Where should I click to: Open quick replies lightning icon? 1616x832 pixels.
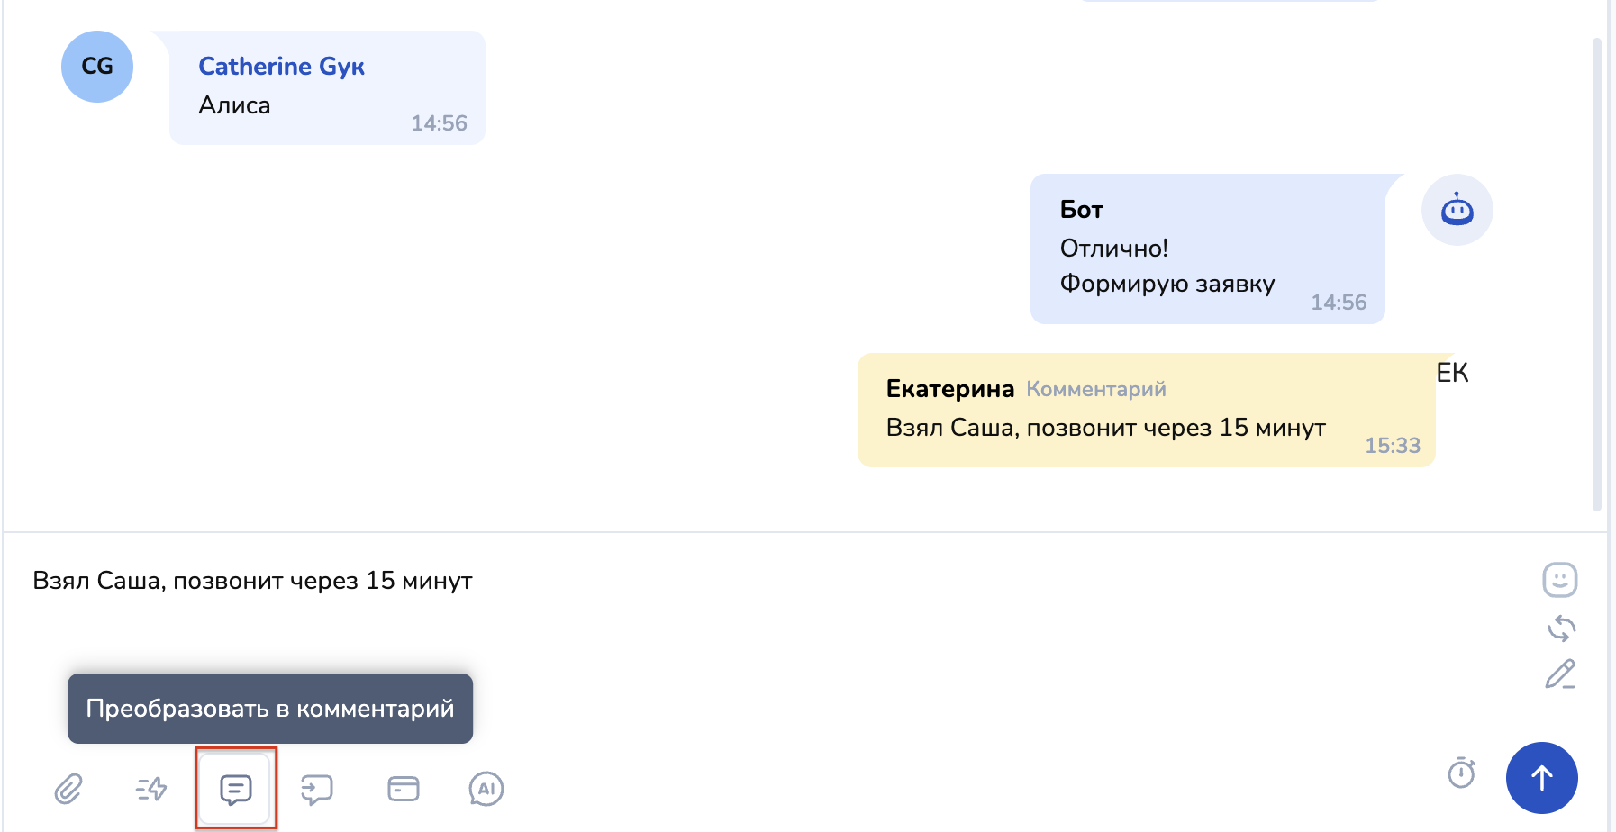(x=151, y=790)
